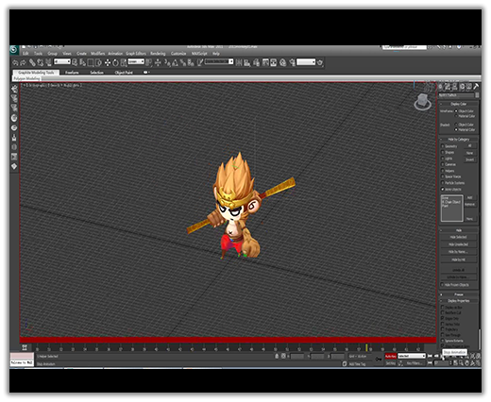Open the Key Filters button
This screenshot has height=402, width=491.
click(x=415, y=363)
